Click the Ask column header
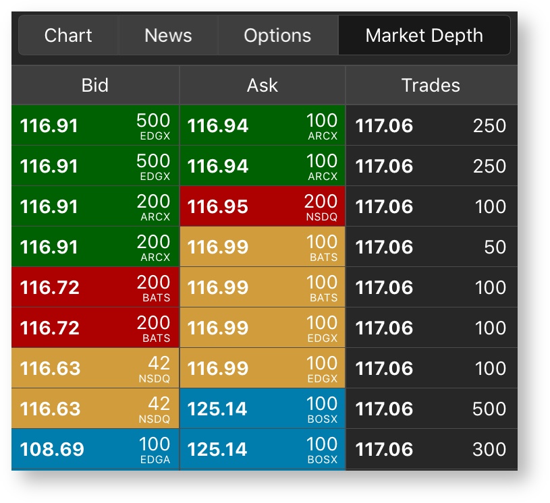The image size is (550, 503). pyautogui.click(x=263, y=85)
